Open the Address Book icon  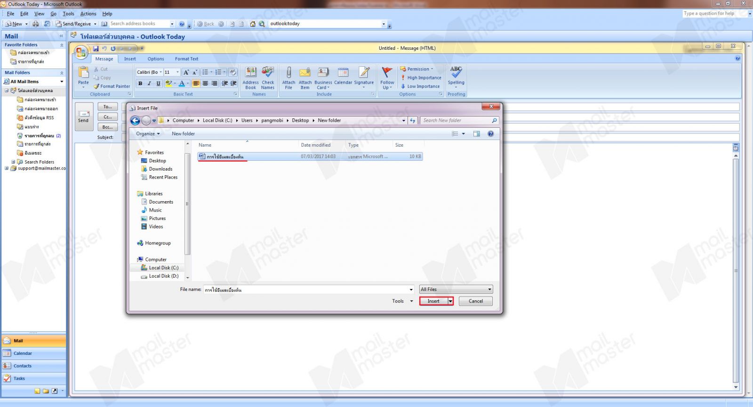pos(251,72)
